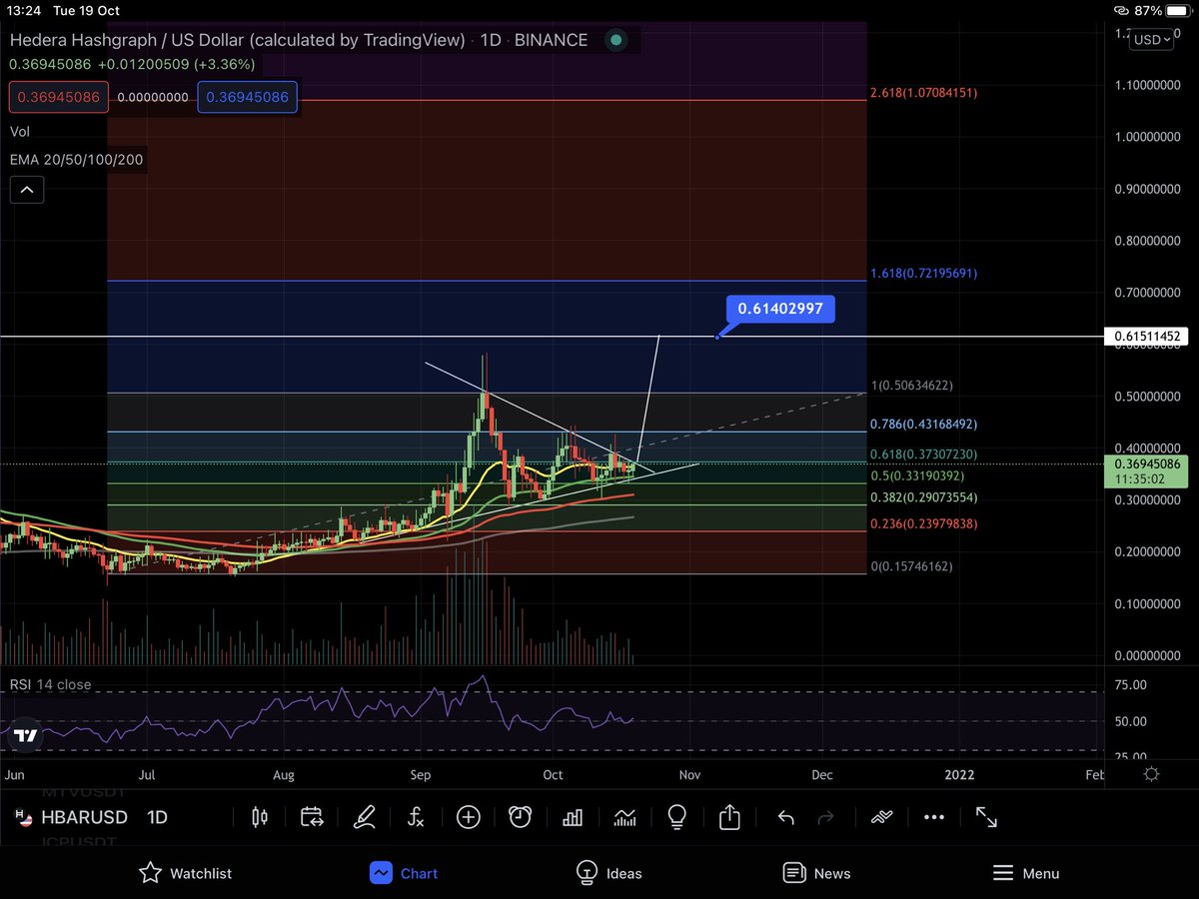The width and height of the screenshot is (1199, 899).
Task: Select the 1.618(0.72195691) Fibonacci level label
Action: [924, 274]
